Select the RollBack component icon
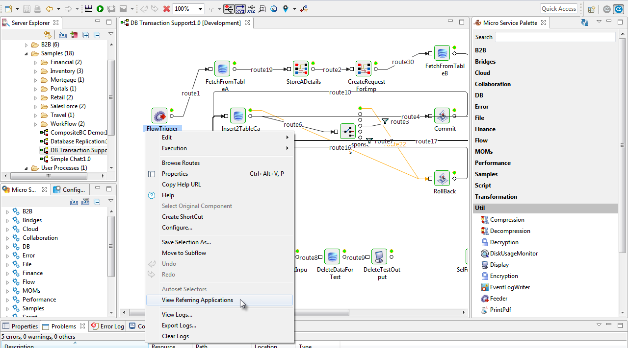Viewport: 628px width, 348px height. 442,179
